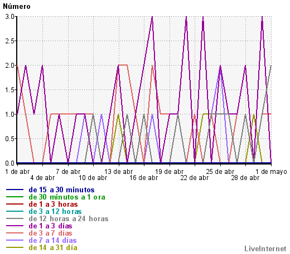
Task: Click the 'de 1 a 3 días' legend label
Action: click(x=50, y=226)
